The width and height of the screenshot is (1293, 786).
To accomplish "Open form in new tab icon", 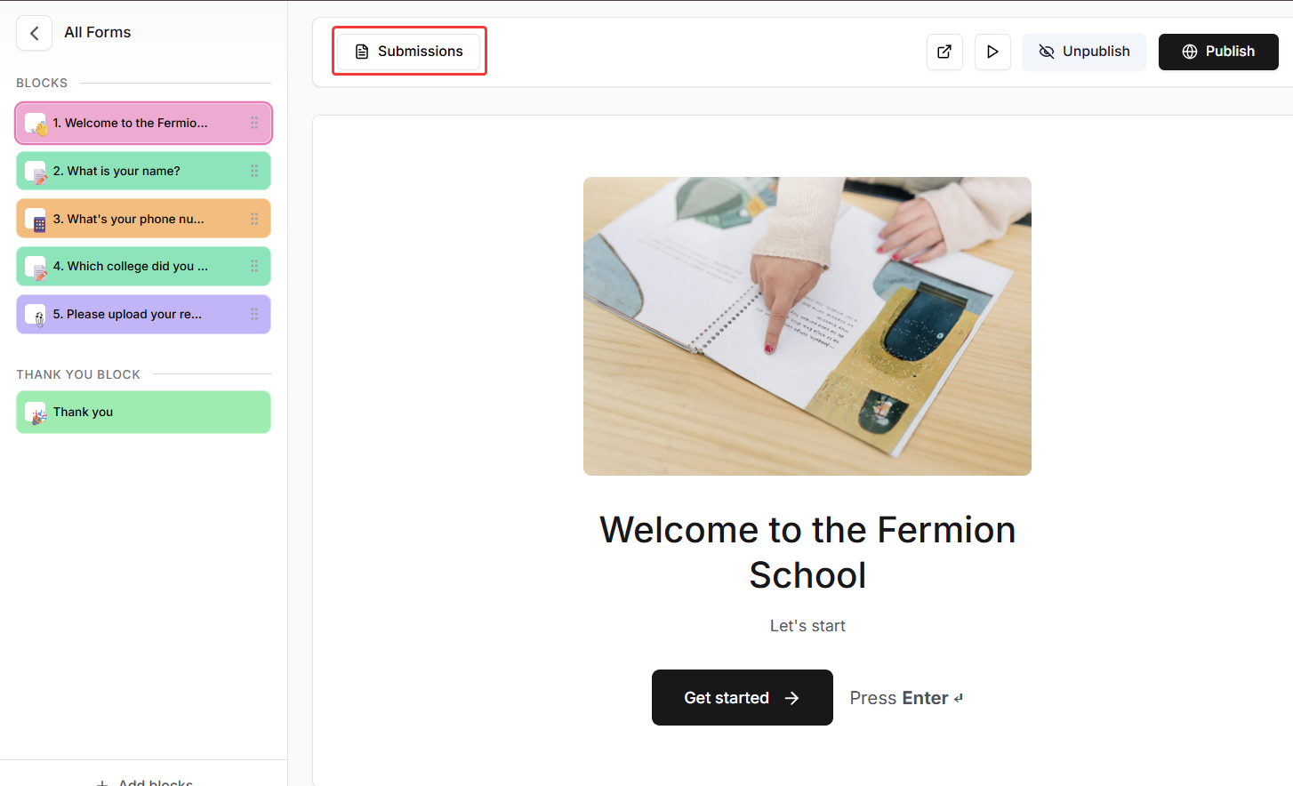I will pos(944,52).
